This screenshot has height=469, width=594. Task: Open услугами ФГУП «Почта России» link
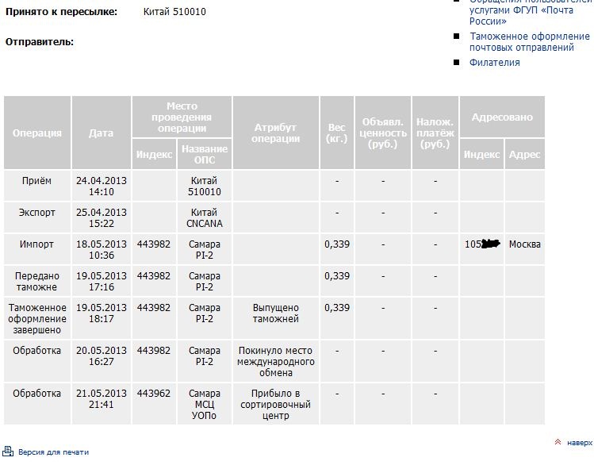click(521, 16)
